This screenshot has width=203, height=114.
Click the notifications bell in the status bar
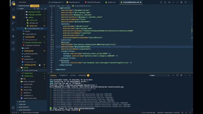(x=190, y=113)
